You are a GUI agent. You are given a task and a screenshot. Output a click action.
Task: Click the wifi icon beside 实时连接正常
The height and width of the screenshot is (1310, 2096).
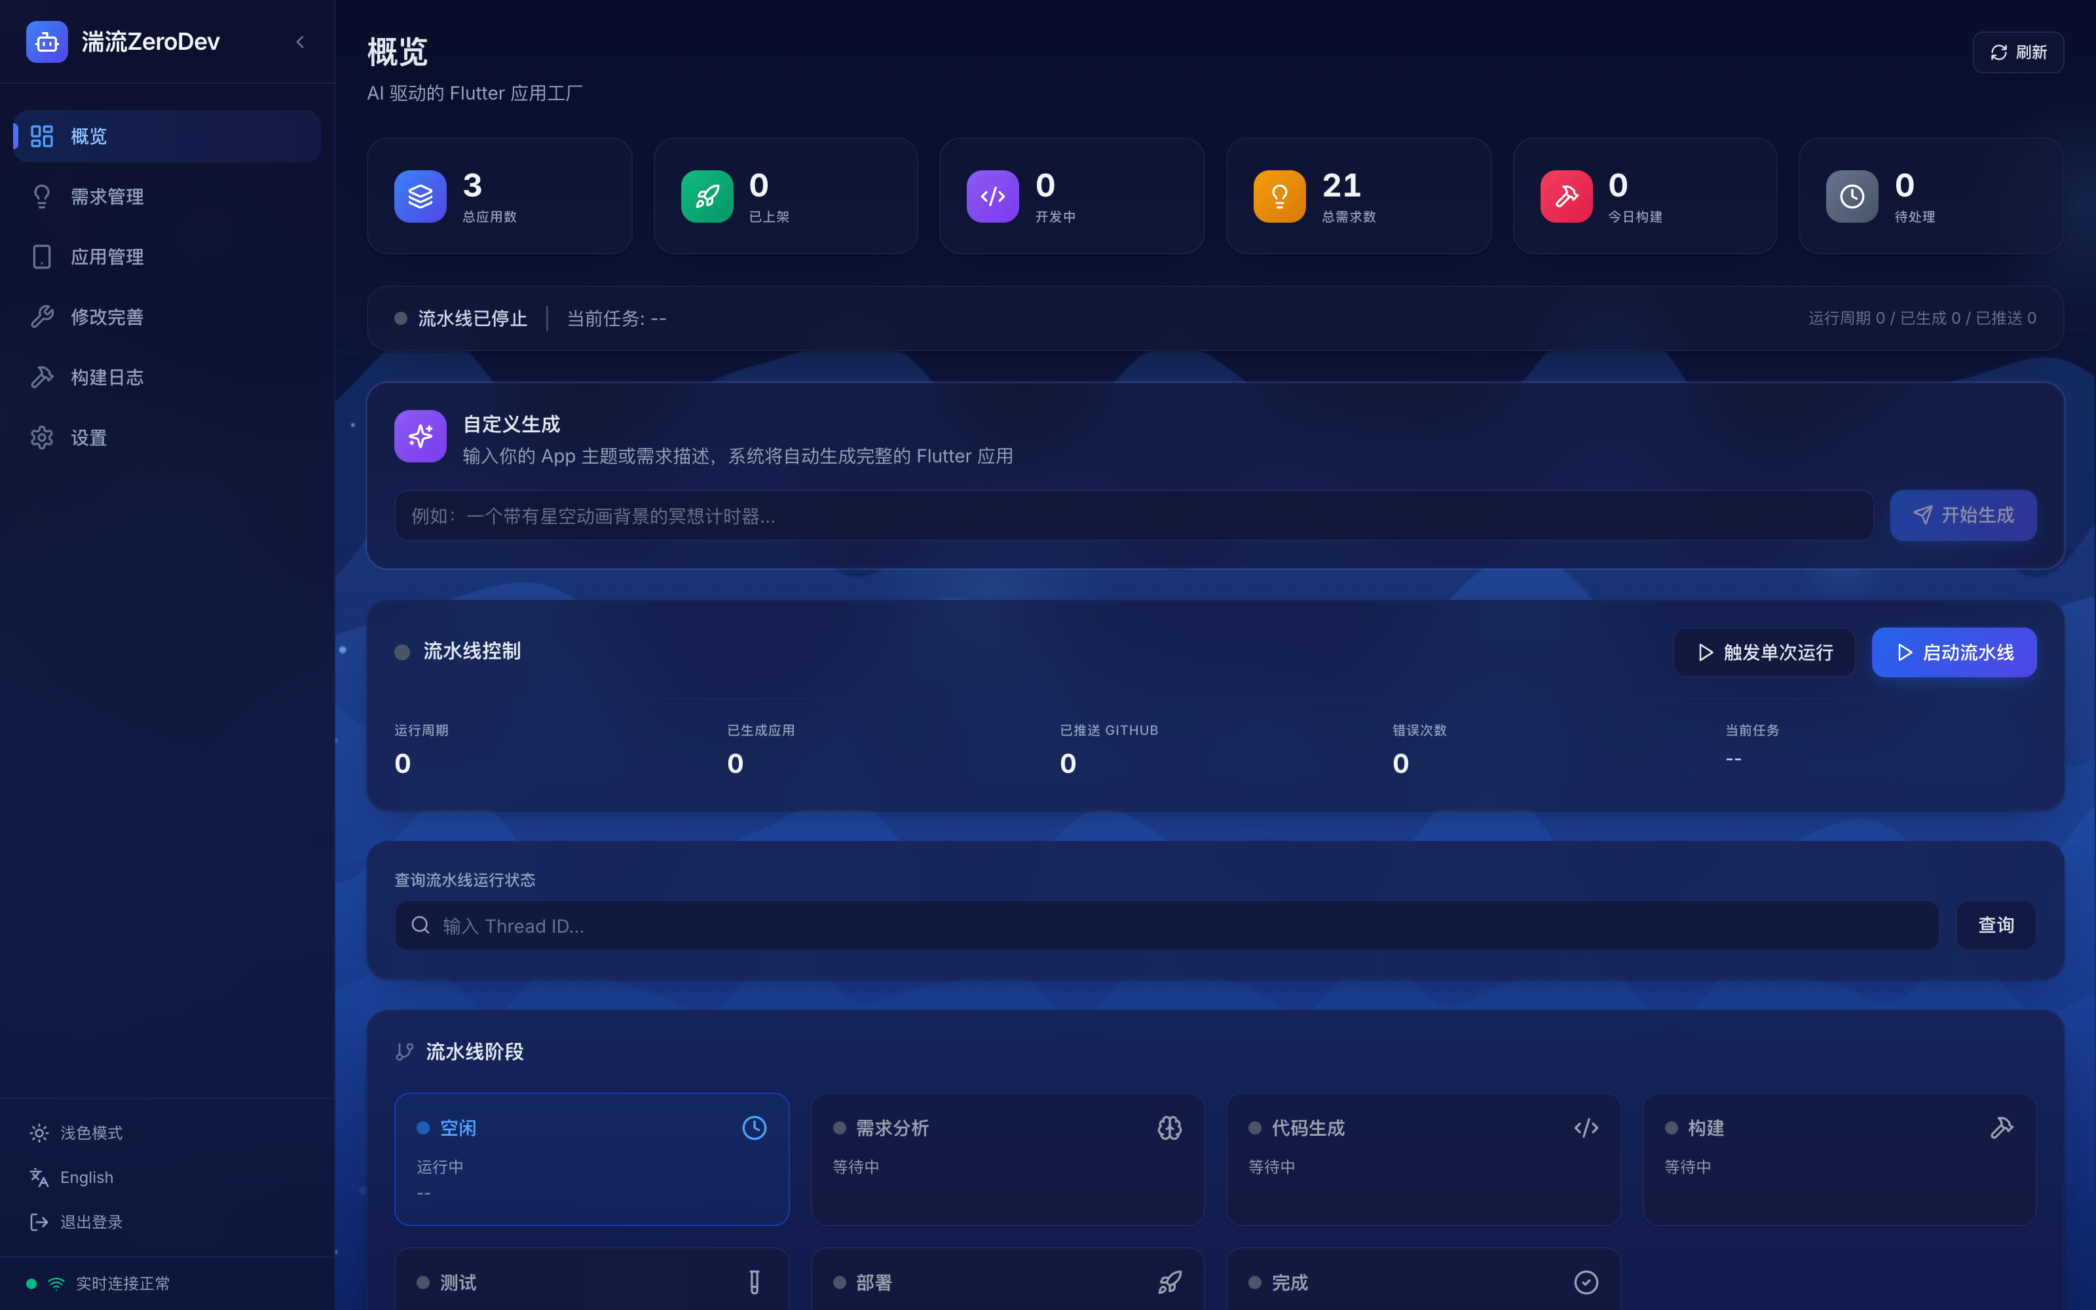(56, 1284)
